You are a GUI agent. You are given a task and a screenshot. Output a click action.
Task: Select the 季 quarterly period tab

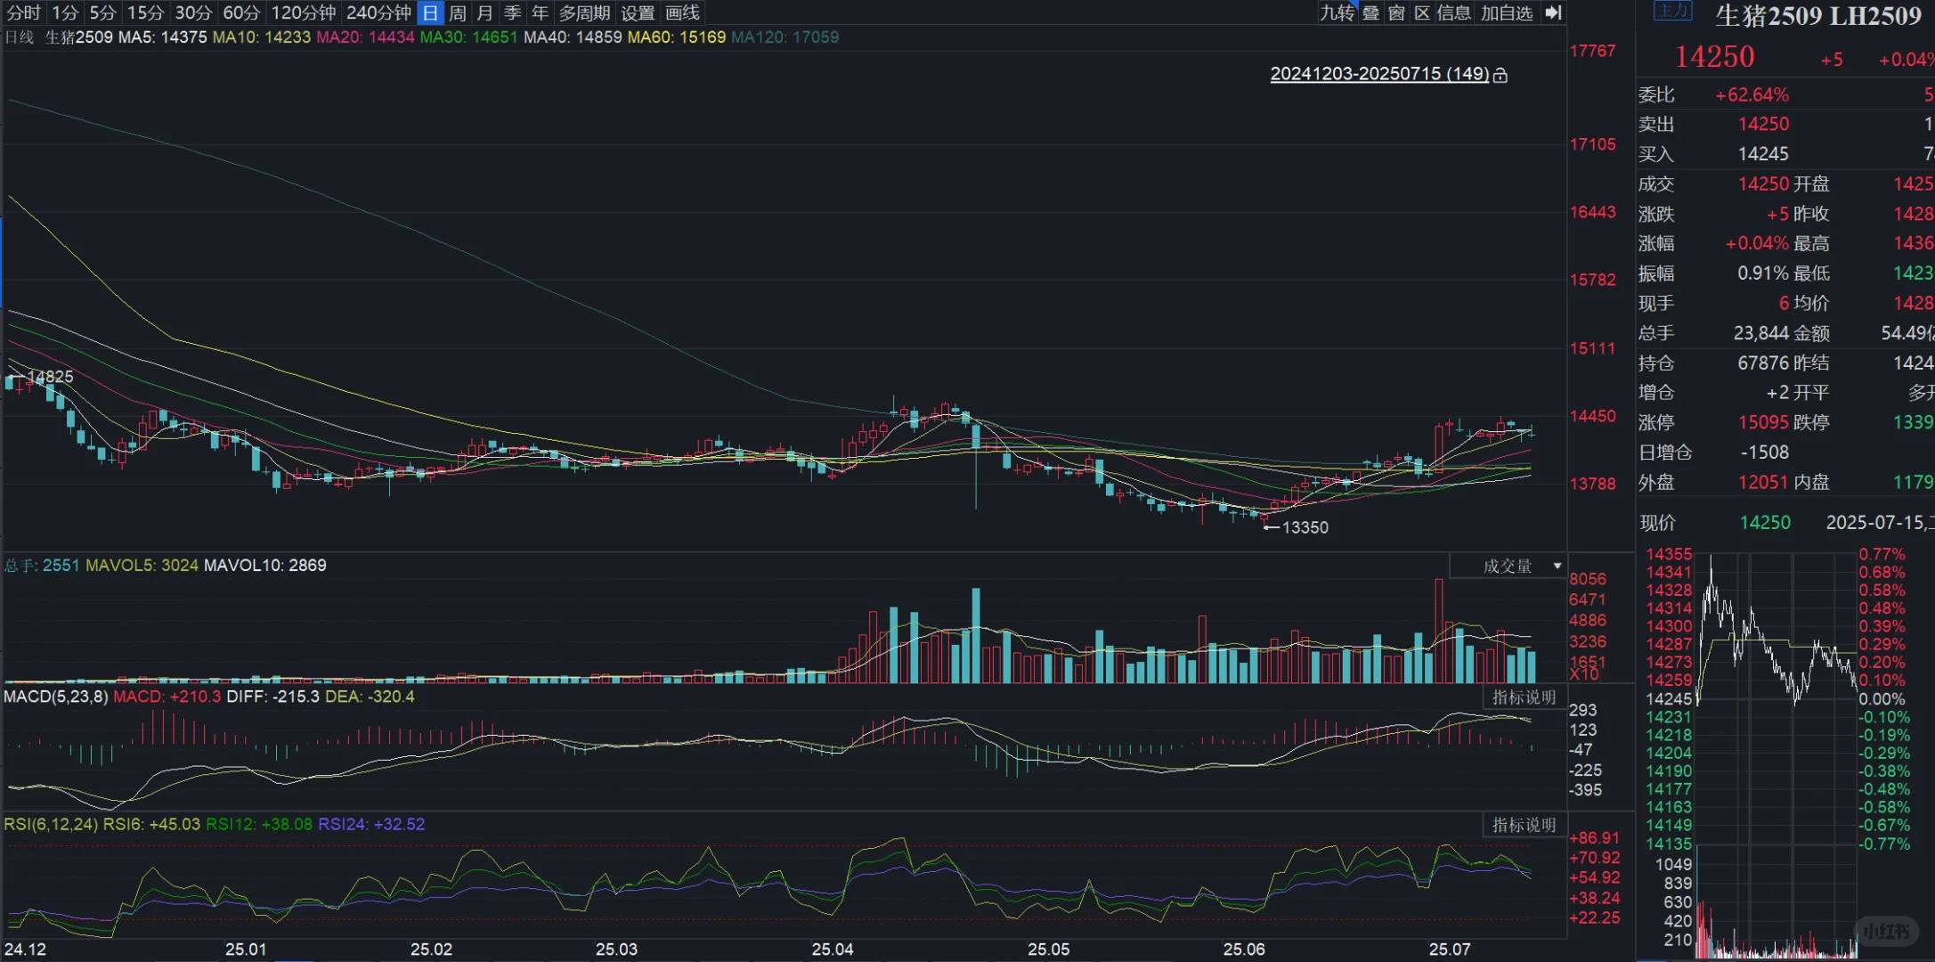(x=513, y=12)
